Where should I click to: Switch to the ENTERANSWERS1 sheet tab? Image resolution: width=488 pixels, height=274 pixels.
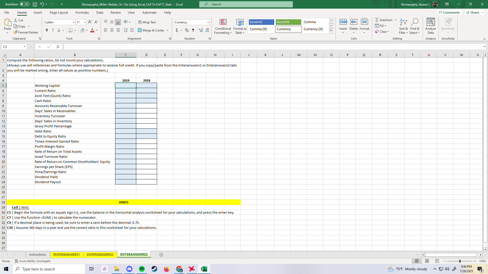tap(67, 254)
